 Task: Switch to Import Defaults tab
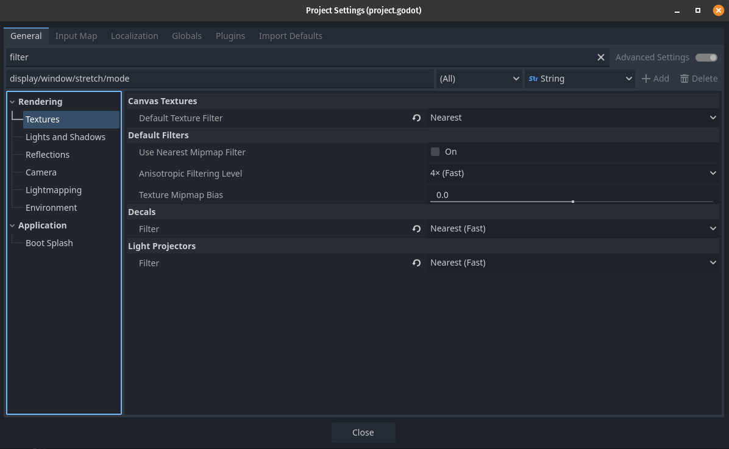pyautogui.click(x=291, y=36)
